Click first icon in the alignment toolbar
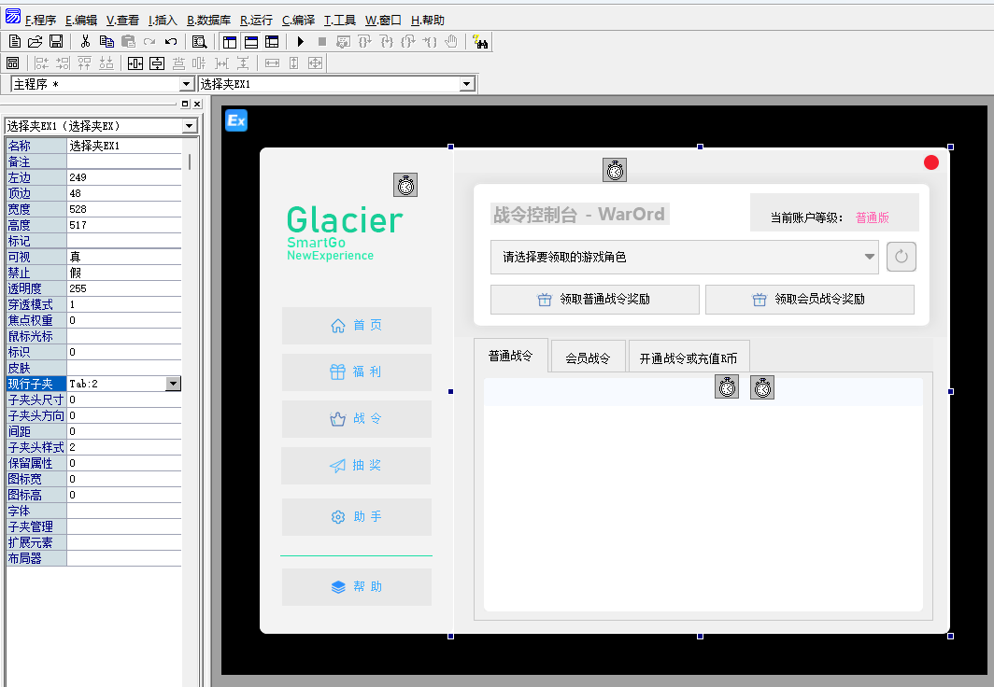This screenshot has height=687, width=994. click(13, 63)
